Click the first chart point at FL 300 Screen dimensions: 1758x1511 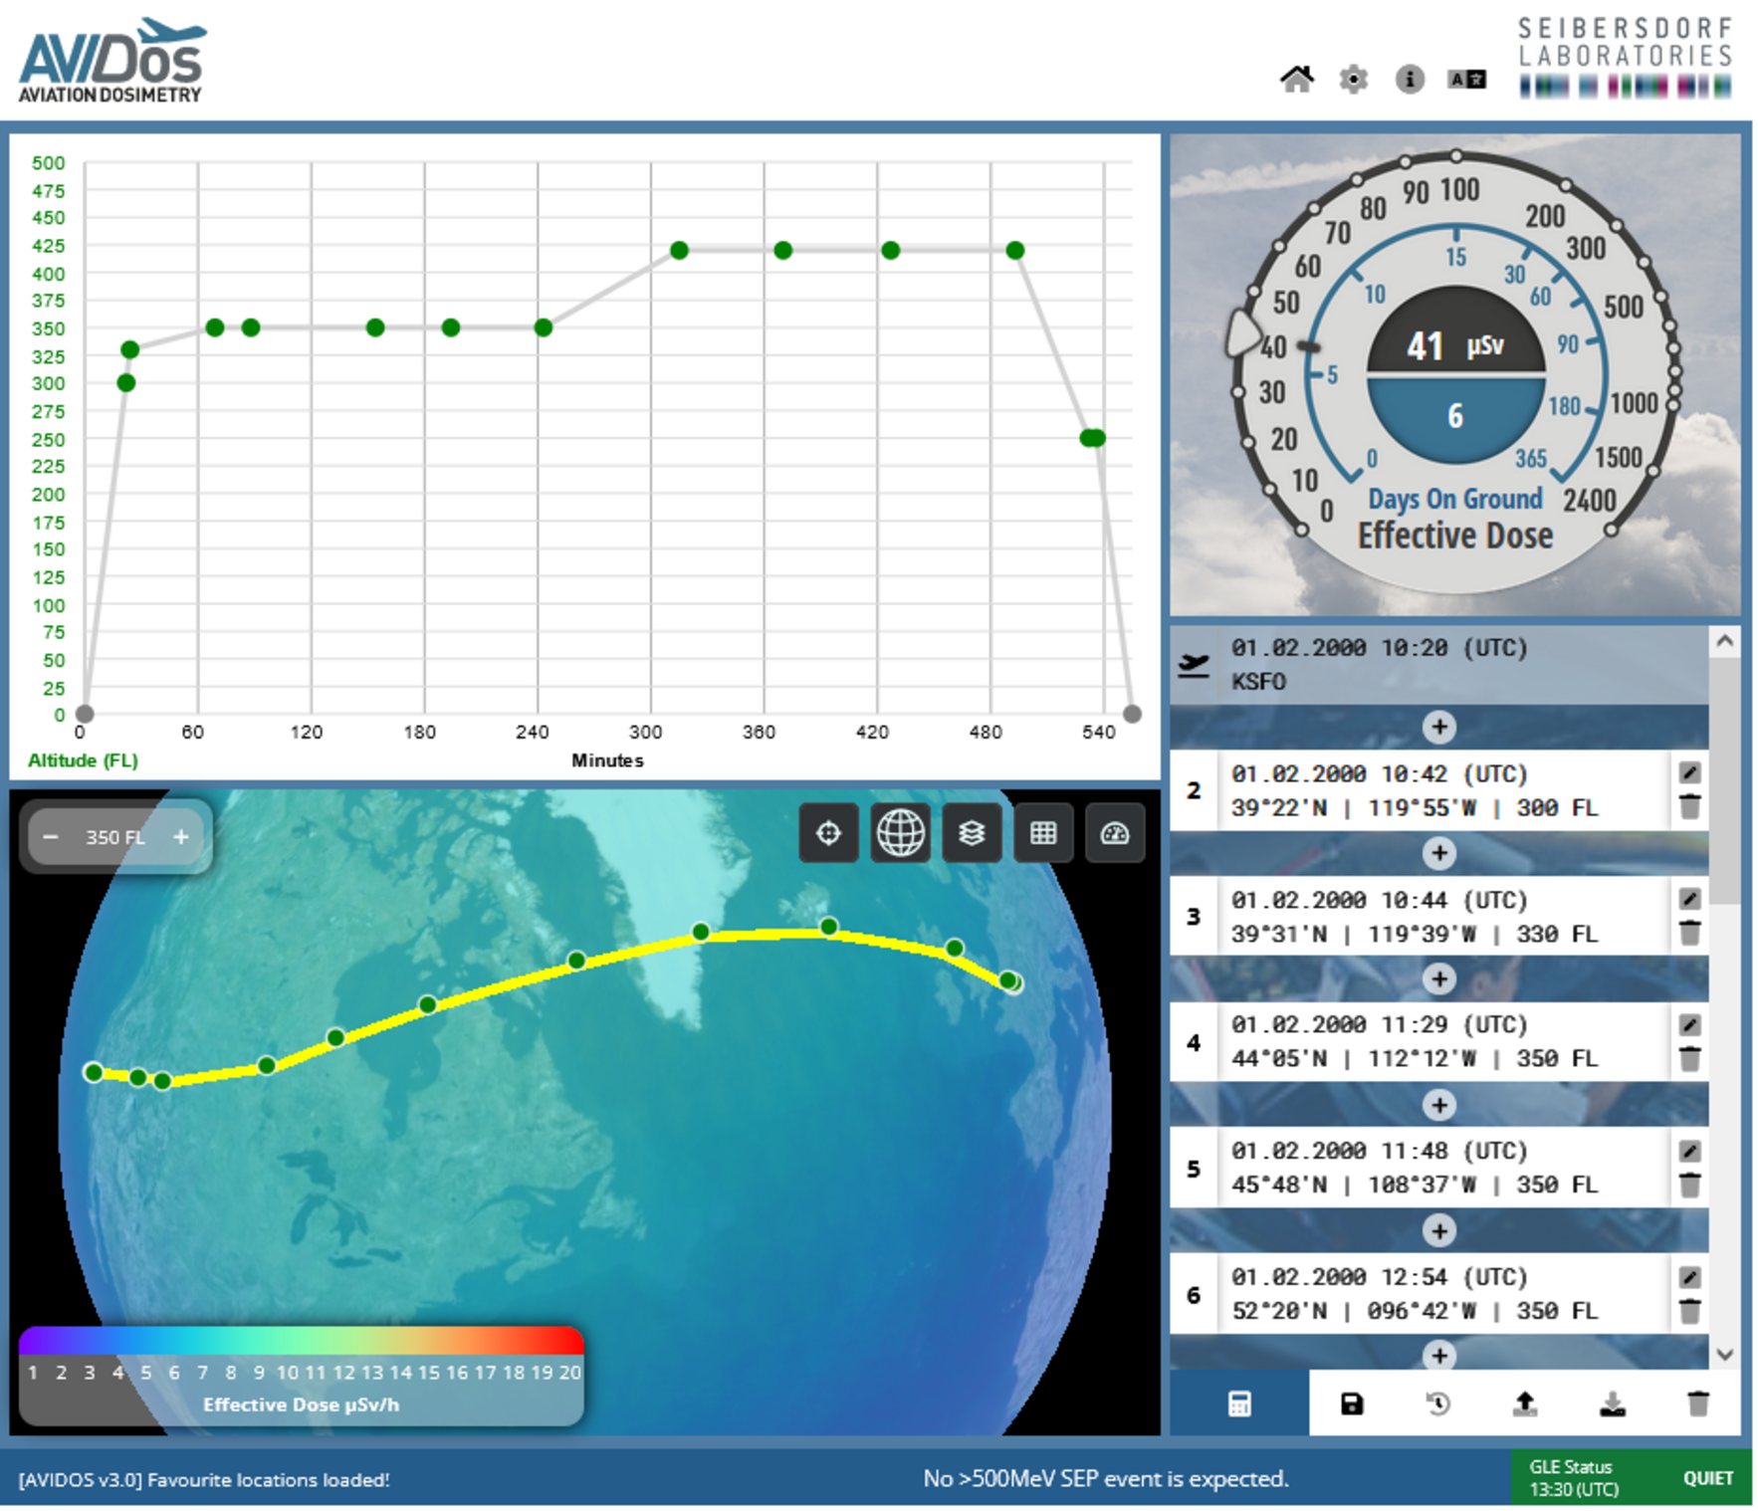(125, 383)
